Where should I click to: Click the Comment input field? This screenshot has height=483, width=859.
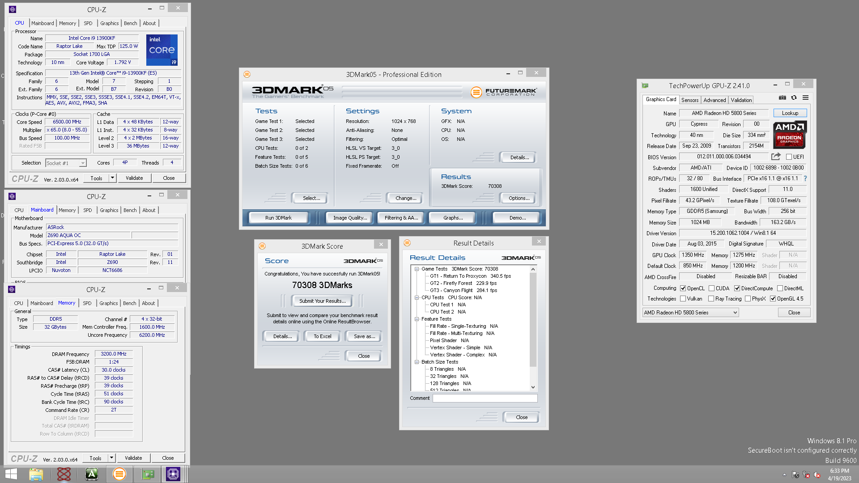click(x=485, y=398)
